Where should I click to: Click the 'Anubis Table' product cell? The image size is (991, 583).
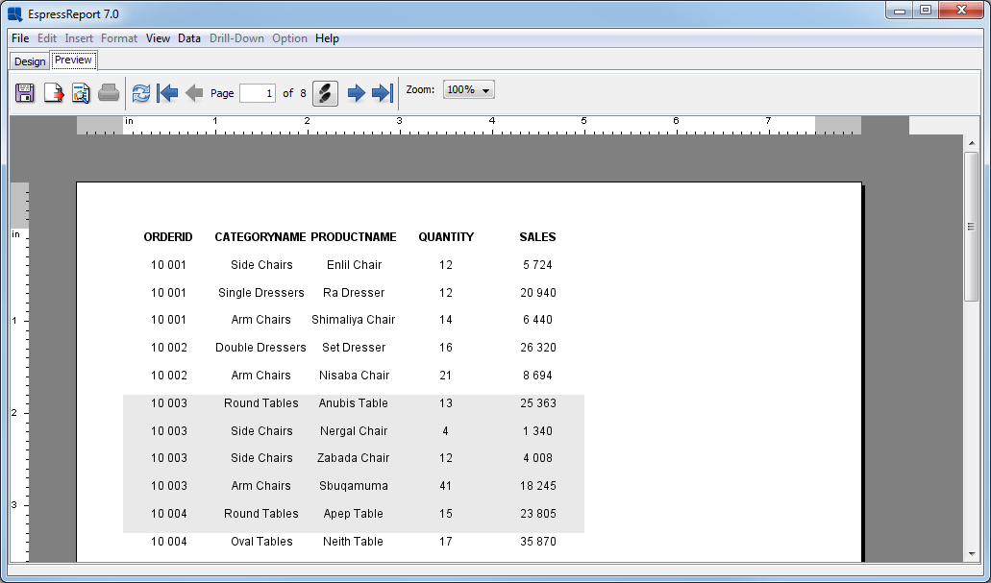coord(354,403)
